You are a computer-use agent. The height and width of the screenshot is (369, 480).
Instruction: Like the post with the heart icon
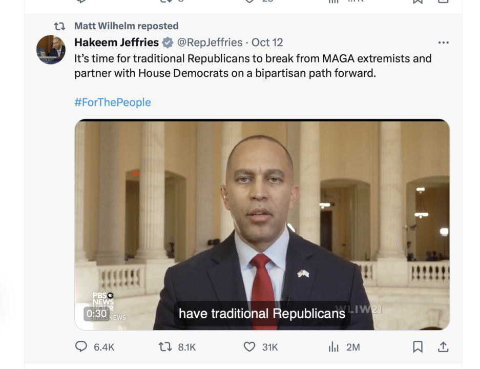click(x=249, y=347)
